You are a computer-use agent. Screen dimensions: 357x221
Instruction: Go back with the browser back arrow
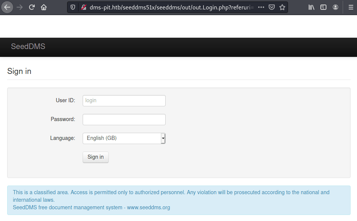point(7,7)
